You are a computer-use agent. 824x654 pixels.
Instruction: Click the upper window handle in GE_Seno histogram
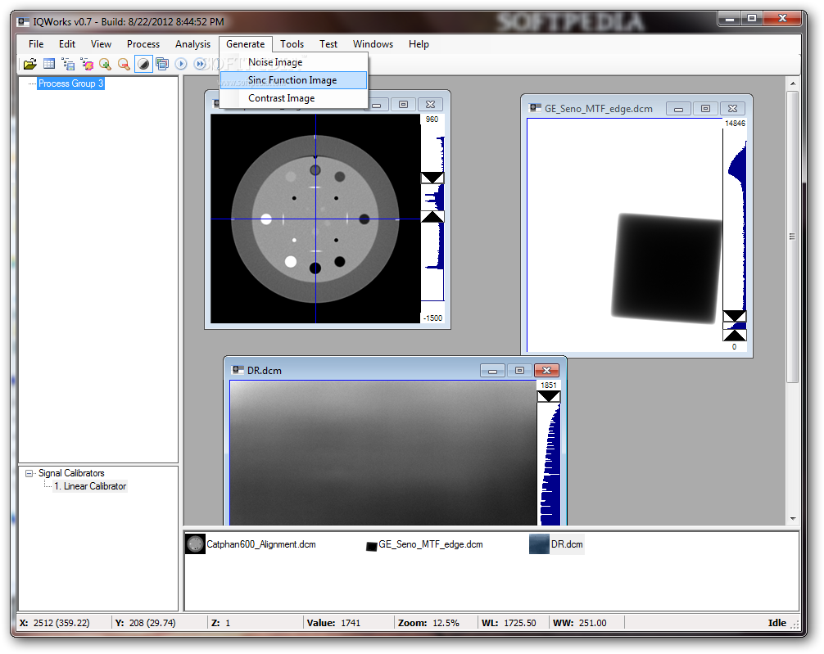tap(734, 316)
